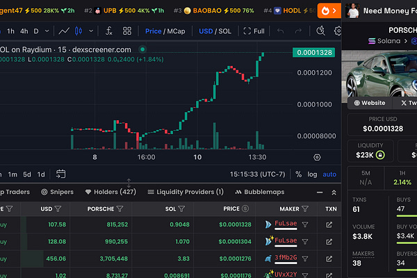This screenshot has height=278, width=417.
Task: Open the trending fire icon button
Action: pos(329,10)
